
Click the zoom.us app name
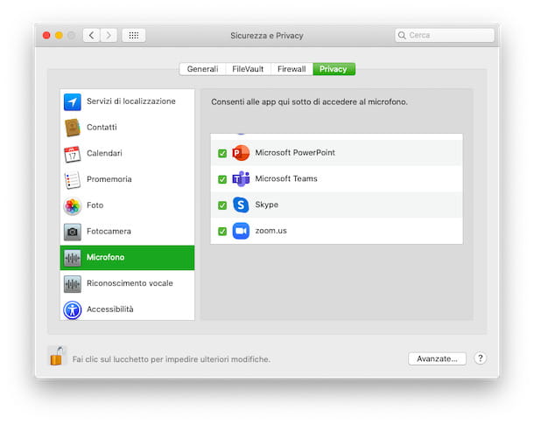(x=271, y=231)
